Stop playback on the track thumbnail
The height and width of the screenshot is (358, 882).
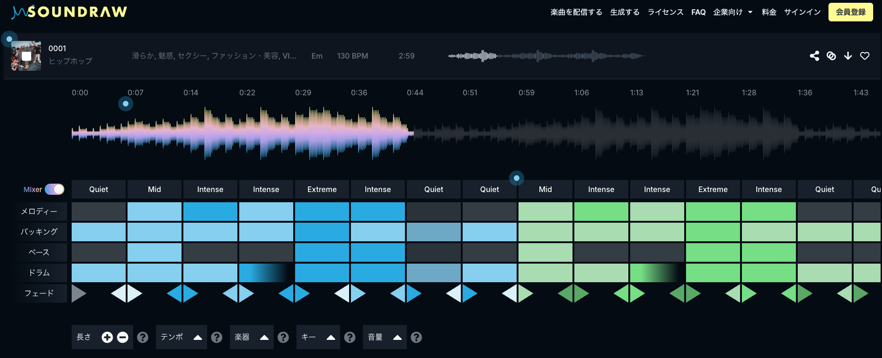coord(27,56)
